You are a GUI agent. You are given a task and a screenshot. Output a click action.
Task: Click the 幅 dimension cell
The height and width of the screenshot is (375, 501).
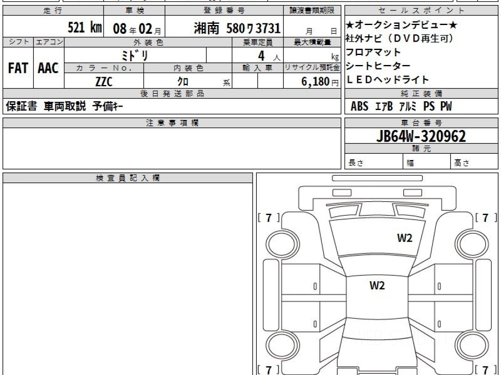click(x=427, y=162)
